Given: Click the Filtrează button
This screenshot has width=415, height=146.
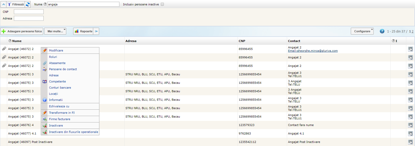Looking at the screenshot, I should (16, 4).
